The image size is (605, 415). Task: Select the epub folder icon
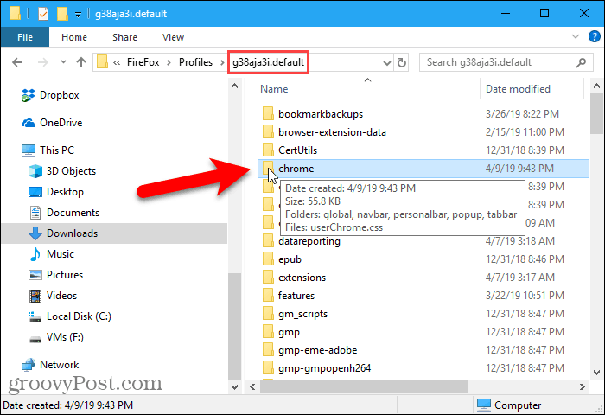(268, 259)
